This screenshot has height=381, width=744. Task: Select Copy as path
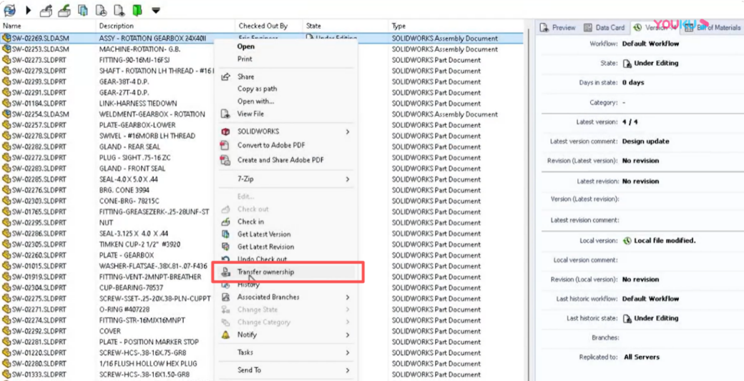pyautogui.click(x=257, y=89)
